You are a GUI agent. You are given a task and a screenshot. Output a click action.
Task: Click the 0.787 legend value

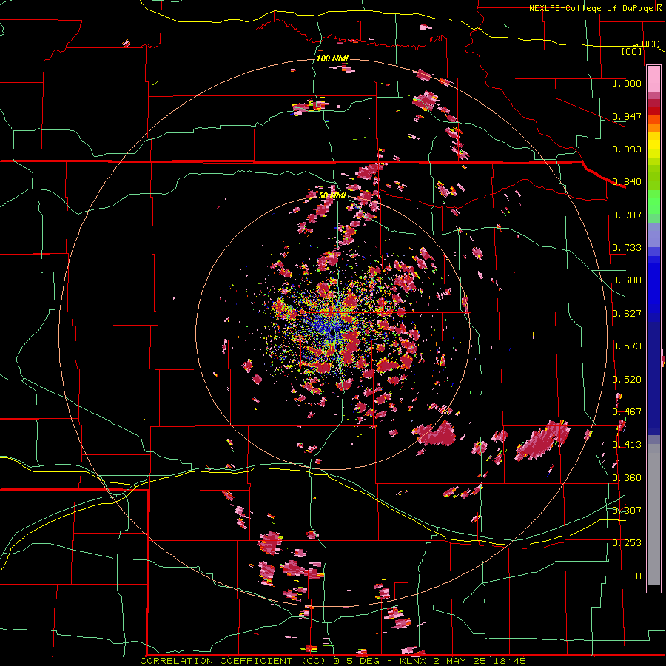(x=627, y=215)
